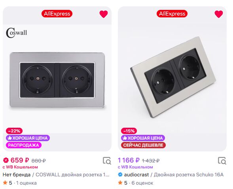
Task: Click the AliExpress badge on left card
Action: 57,14
